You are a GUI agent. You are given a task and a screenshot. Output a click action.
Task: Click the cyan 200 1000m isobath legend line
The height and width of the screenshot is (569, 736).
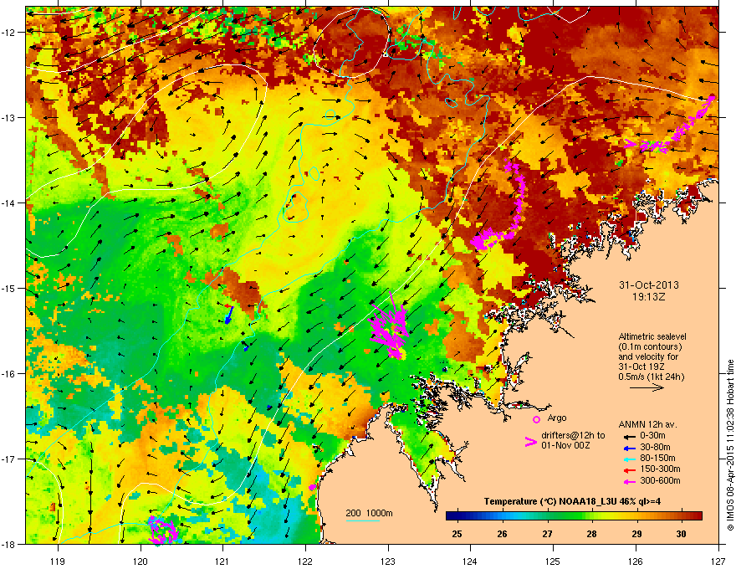pyautogui.click(x=363, y=520)
